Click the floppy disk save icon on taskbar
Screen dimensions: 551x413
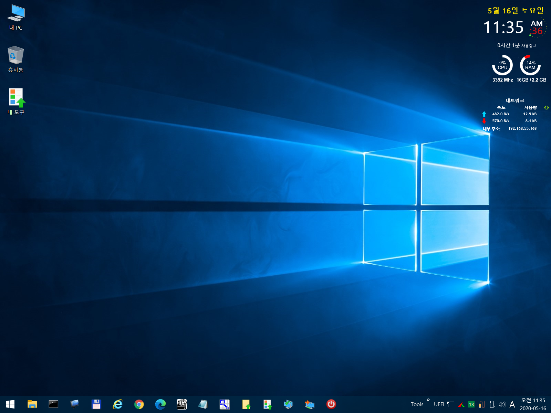pos(96,404)
